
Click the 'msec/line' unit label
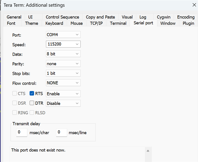(x=78, y=133)
